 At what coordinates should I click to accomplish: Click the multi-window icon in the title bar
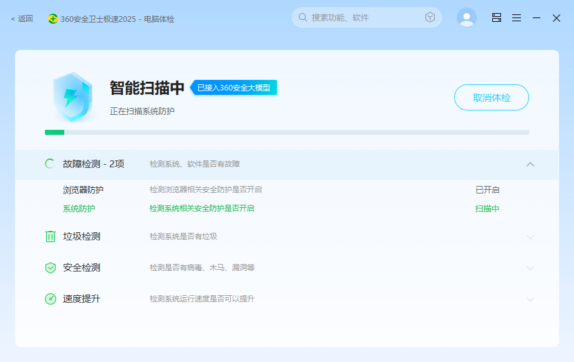[496, 17]
